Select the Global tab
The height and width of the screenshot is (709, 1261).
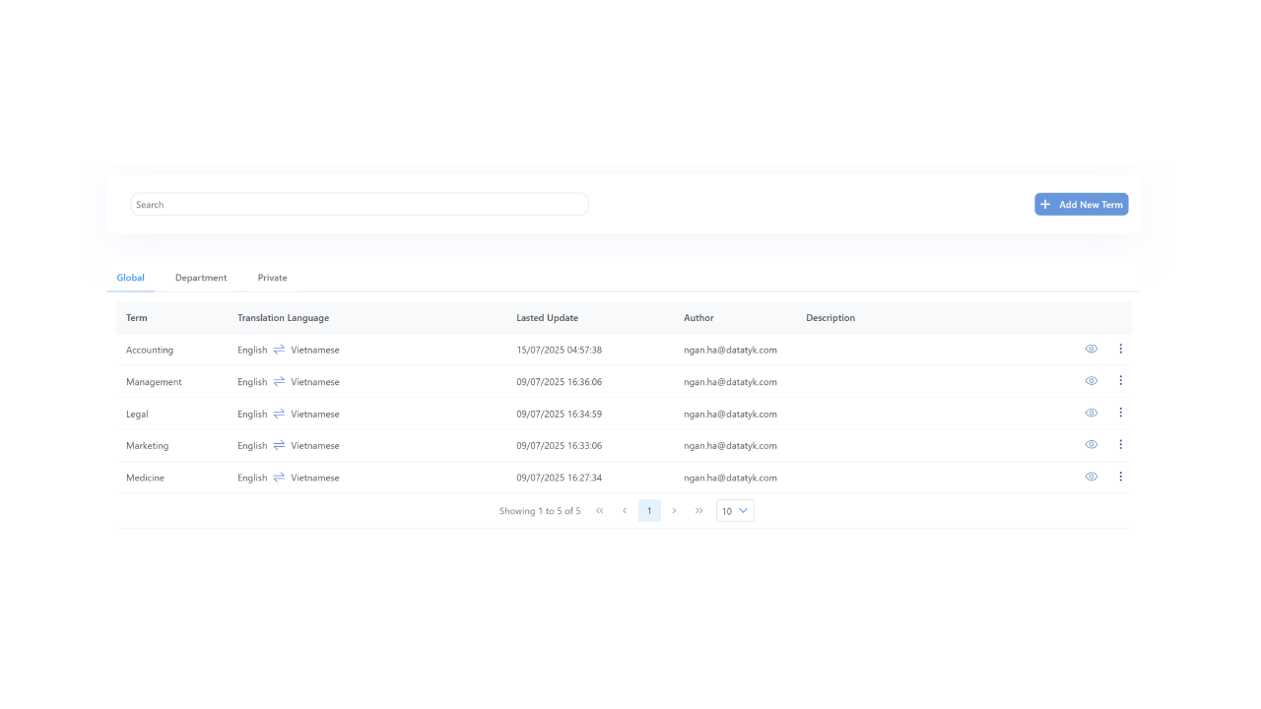(x=130, y=278)
